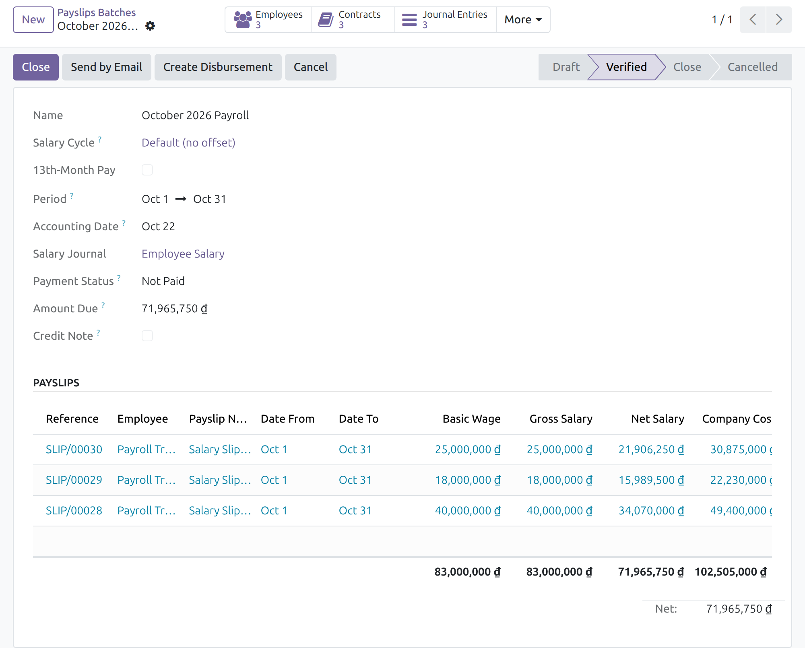The width and height of the screenshot is (805, 648).
Task: Sort by Net Salary column header
Action: [657, 419]
